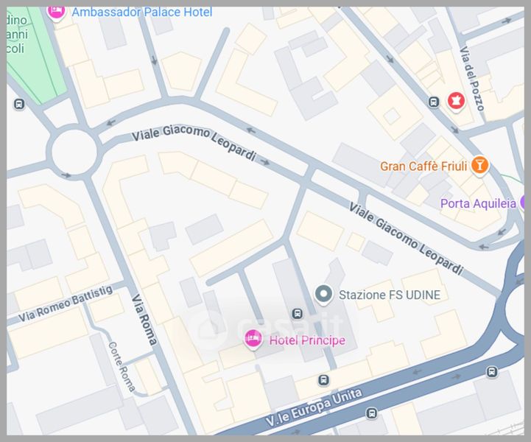This screenshot has width=531, height=442.
Task: Click the Ambassador Palace Hotel pink pin icon
Action: [56, 13]
